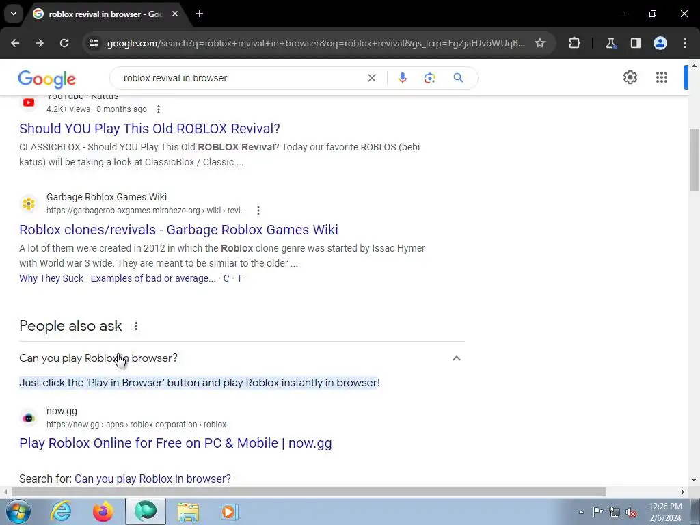
Task: Open Chrome three-dot menu
Action: pos(685,43)
